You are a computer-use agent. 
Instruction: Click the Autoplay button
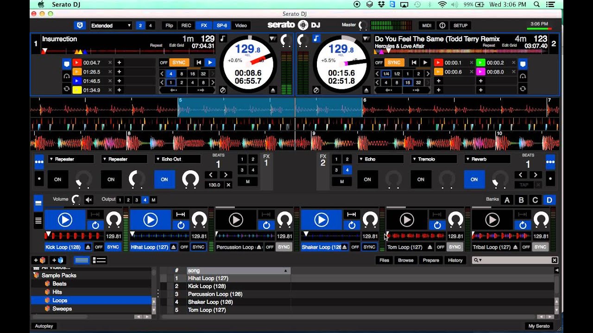[x=44, y=326]
